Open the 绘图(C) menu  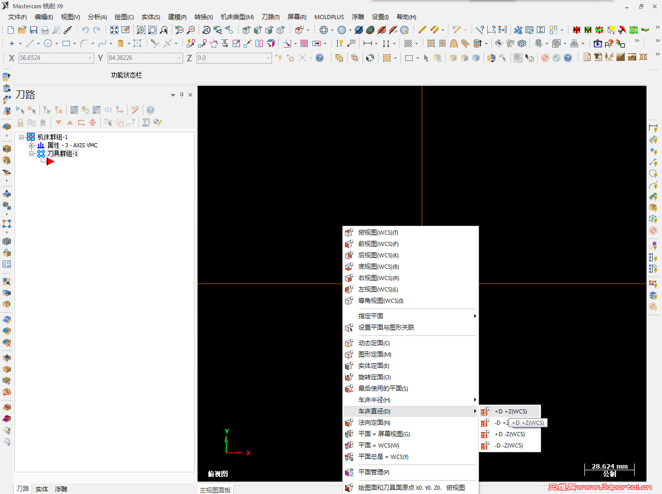[124, 17]
